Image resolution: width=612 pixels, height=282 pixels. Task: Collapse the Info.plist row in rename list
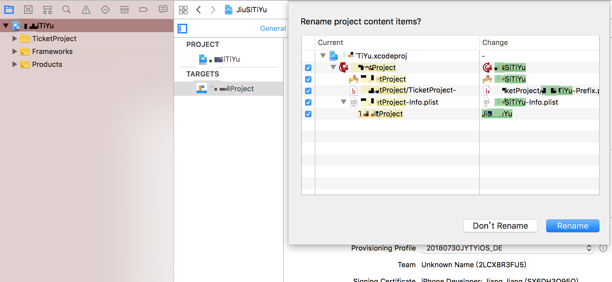point(344,102)
